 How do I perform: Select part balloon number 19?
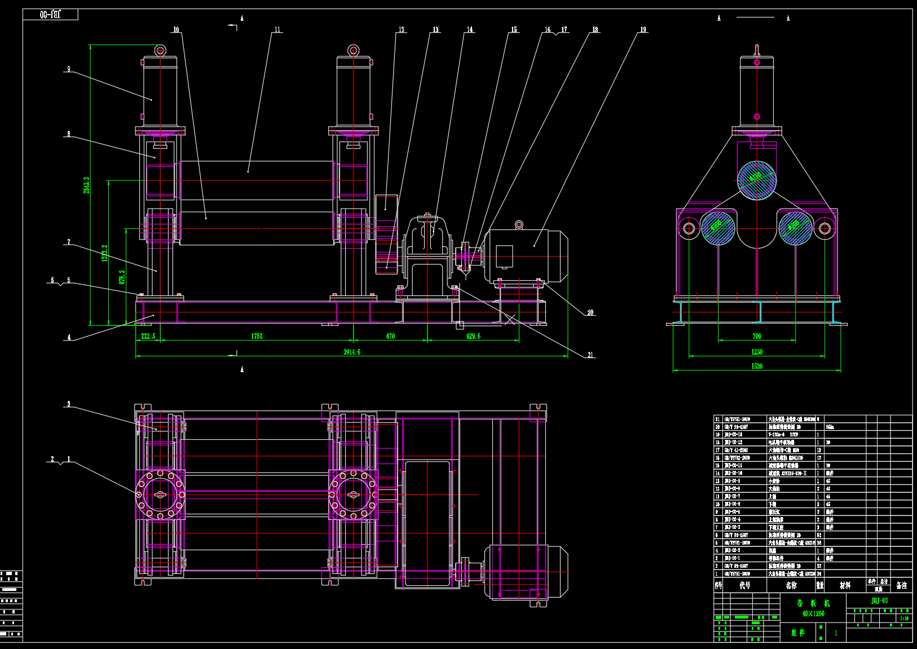pyautogui.click(x=643, y=30)
